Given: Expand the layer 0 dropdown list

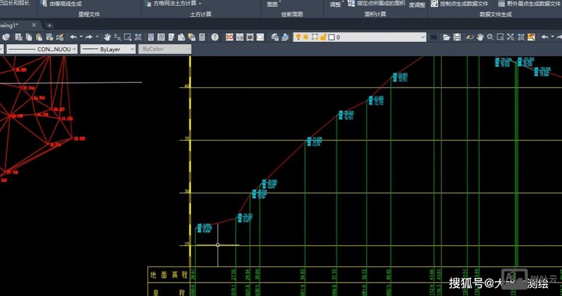Looking at the screenshot, I should [x=423, y=37].
